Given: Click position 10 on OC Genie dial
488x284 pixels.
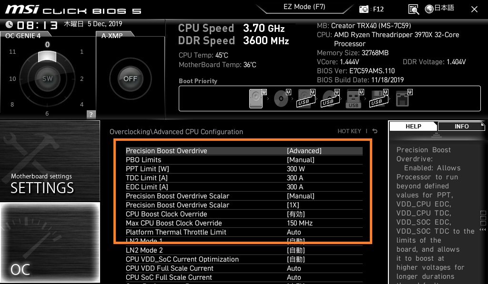Looking at the screenshot, I should pyautogui.click(x=12, y=79).
